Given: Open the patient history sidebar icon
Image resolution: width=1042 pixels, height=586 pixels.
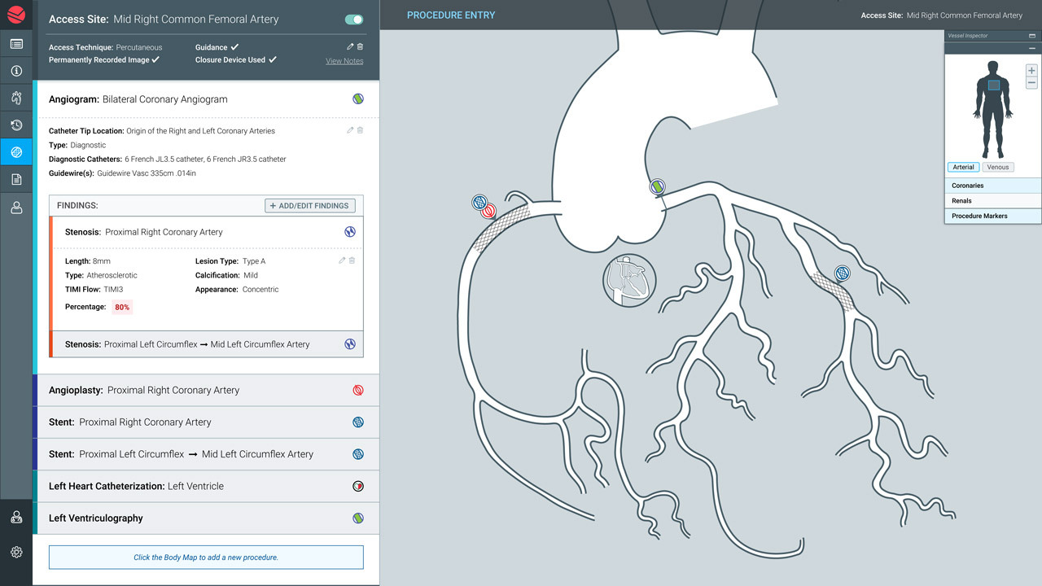Looking at the screenshot, I should tap(16, 125).
